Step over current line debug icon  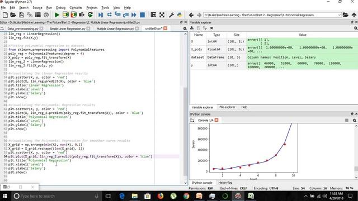tap(110, 15)
